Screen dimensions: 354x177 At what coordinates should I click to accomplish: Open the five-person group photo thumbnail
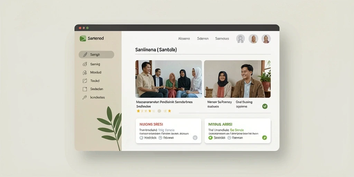click(x=169, y=79)
